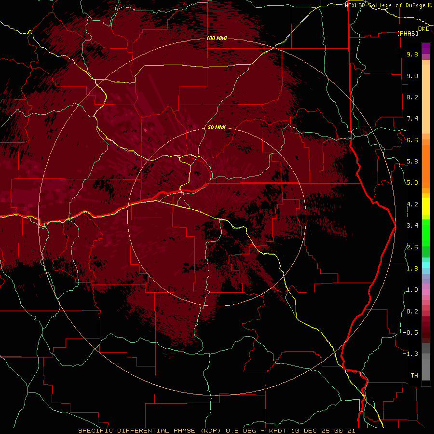Select the pink band of the color bar
434x434 pixels.
point(426,292)
